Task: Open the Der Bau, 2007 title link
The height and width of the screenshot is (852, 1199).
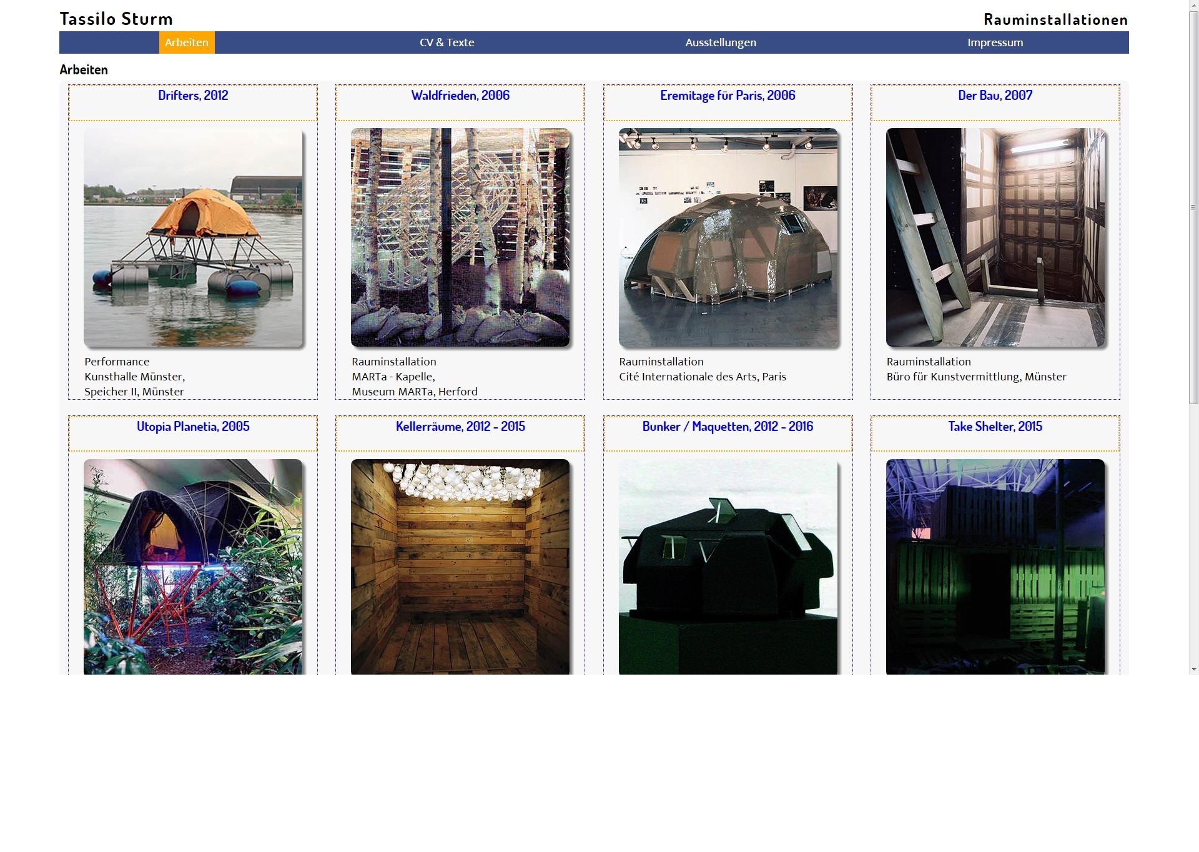Action: point(995,96)
